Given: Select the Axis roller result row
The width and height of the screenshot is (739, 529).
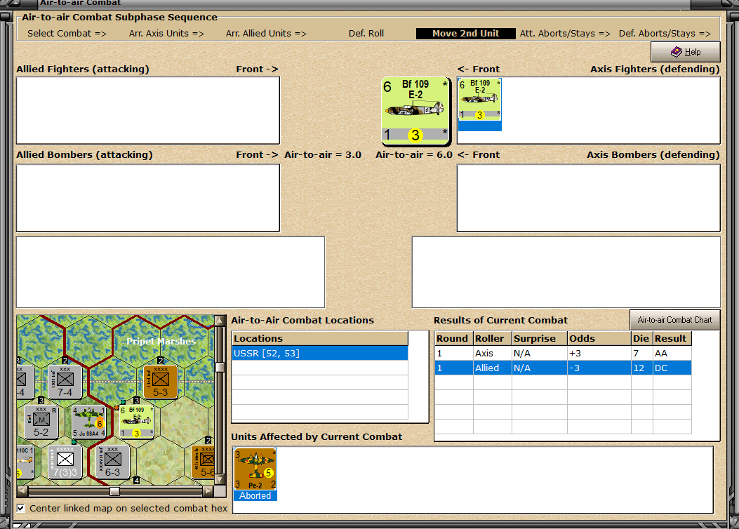Looking at the screenshot, I should click(x=563, y=354).
